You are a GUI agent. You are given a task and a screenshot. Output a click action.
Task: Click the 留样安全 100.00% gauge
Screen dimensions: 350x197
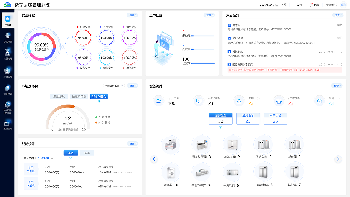click(x=107, y=58)
